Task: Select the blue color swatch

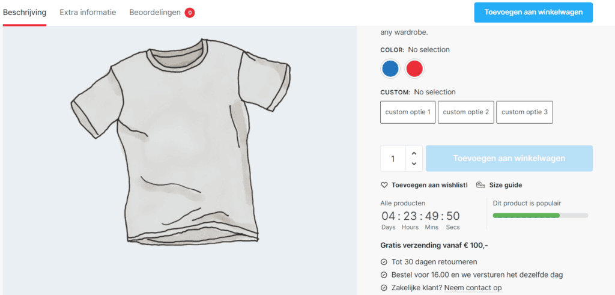Action: point(390,69)
